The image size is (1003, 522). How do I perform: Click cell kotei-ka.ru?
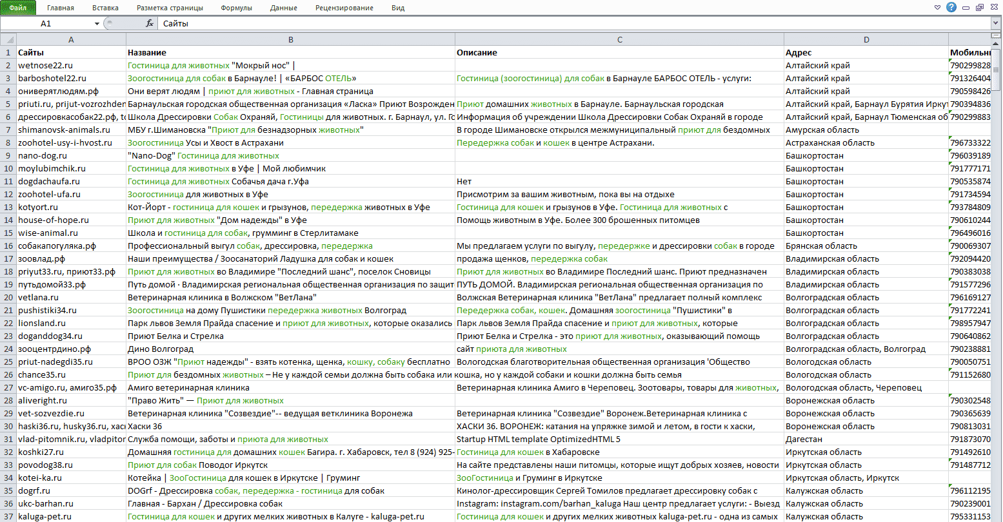pyautogui.click(x=71, y=478)
